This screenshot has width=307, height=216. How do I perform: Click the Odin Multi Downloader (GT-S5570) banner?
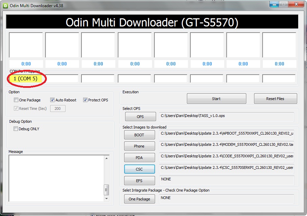tap(152, 22)
